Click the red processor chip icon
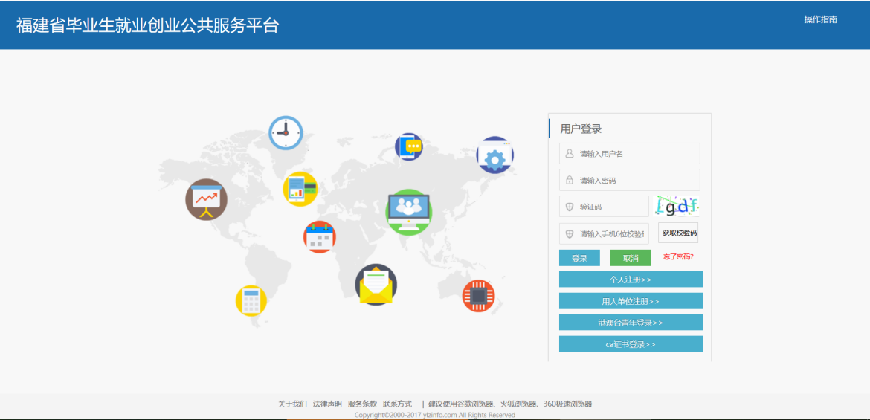870x420 pixels. coord(478,296)
